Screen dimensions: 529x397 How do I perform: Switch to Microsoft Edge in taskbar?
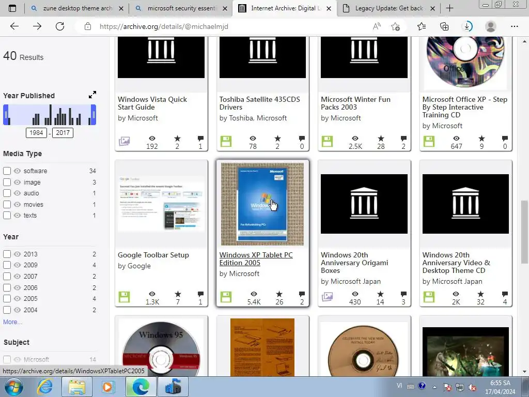(141, 387)
